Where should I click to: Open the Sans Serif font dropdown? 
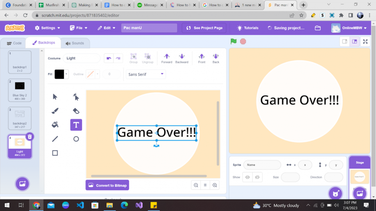click(x=146, y=74)
